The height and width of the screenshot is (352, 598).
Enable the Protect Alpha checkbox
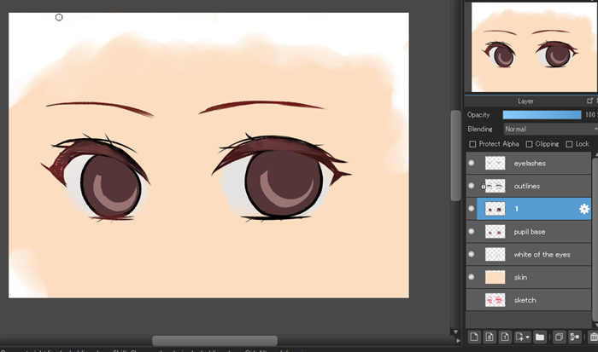point(473,144)
